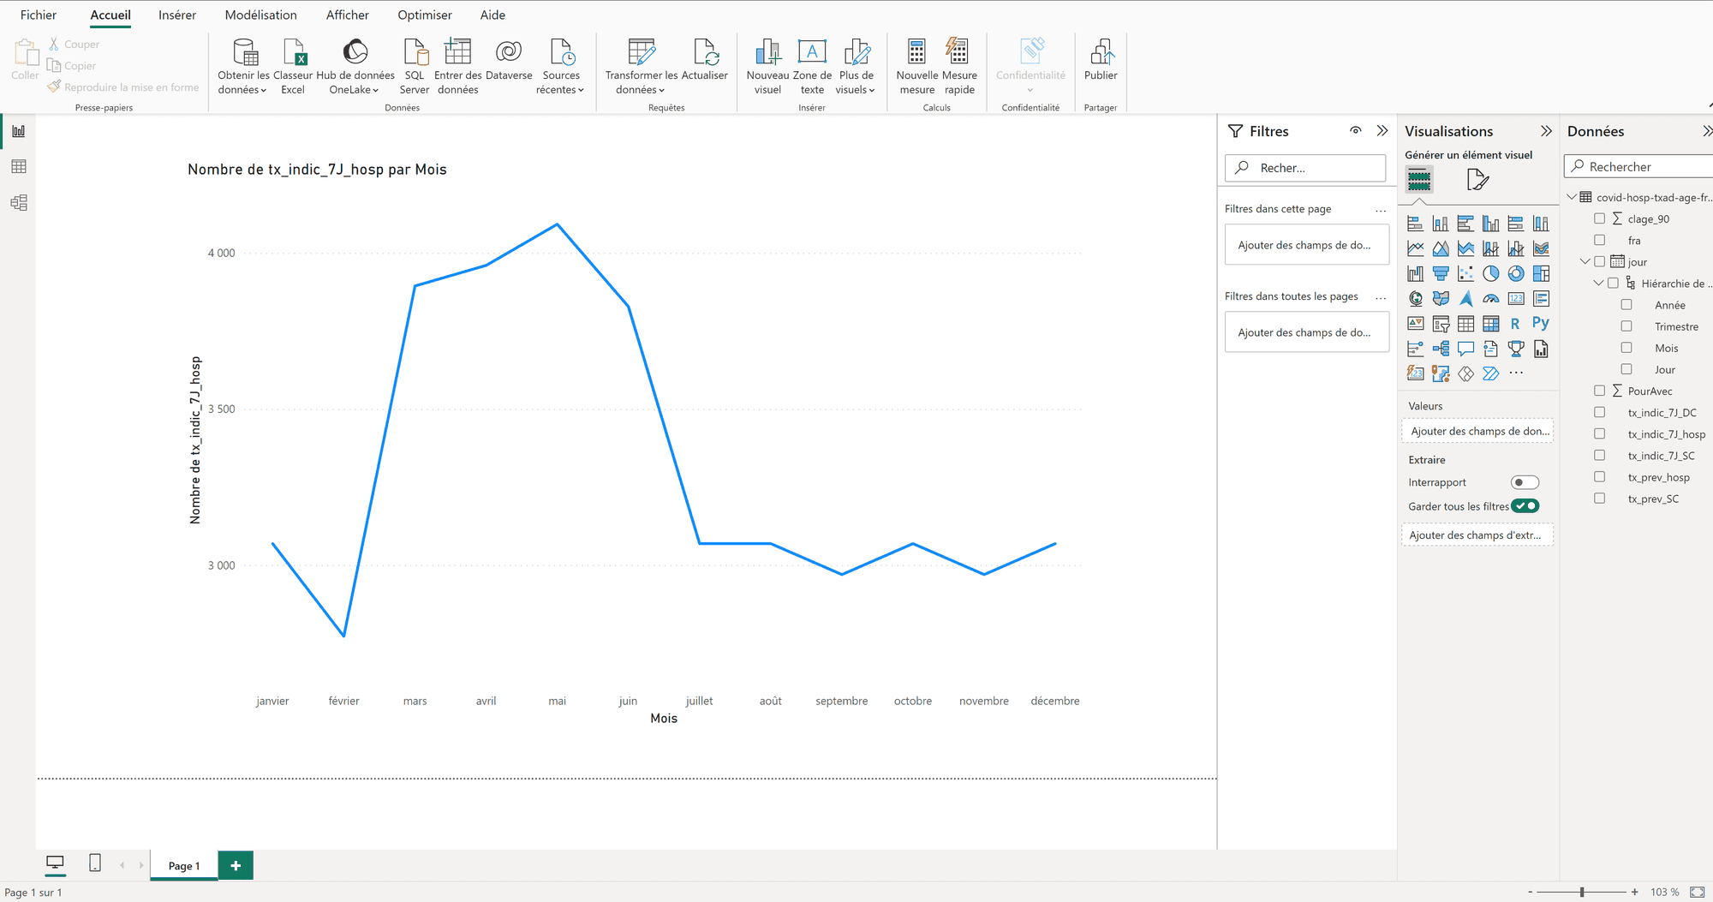Switch to the table data view in left sidebar
The width and height of the screenshot is (1713, 902).
point(19,166)
